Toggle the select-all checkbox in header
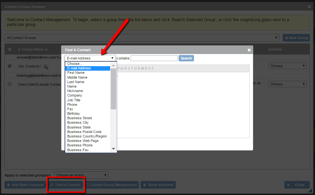Image resolution: width=315 pixels, height=195 pixels. pyautogui.click(x=10, y=49)
